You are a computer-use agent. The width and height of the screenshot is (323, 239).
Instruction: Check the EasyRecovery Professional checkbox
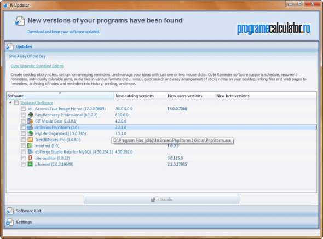(23, 115)
